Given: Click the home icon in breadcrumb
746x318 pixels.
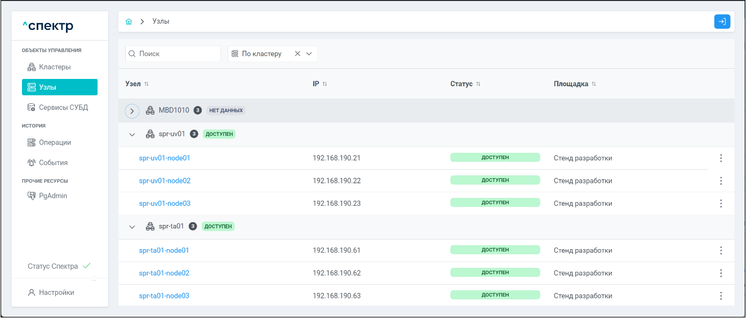Looking at the screenshot, I should (128, 21).
